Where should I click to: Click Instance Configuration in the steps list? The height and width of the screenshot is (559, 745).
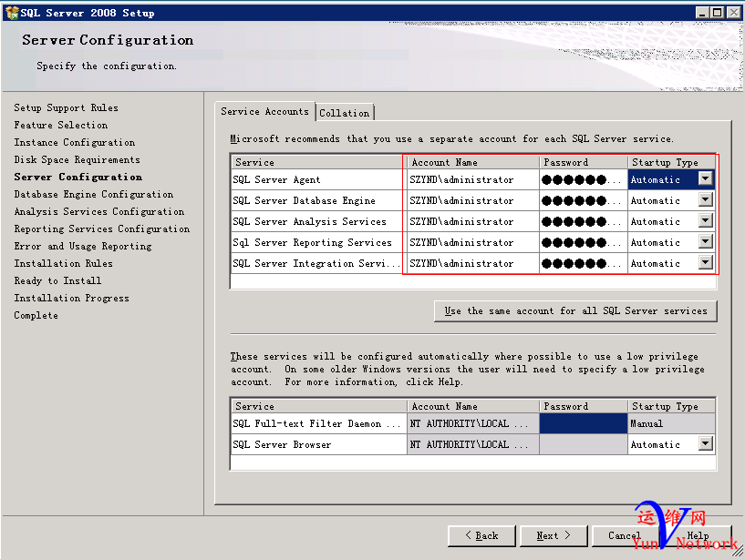(75, 142)
